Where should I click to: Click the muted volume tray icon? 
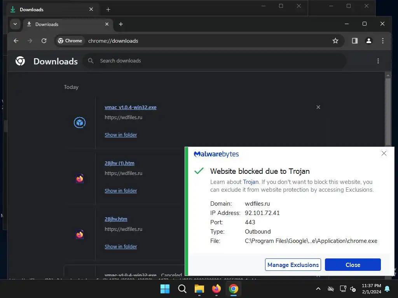pyautogui.click(x=353, y=289)
